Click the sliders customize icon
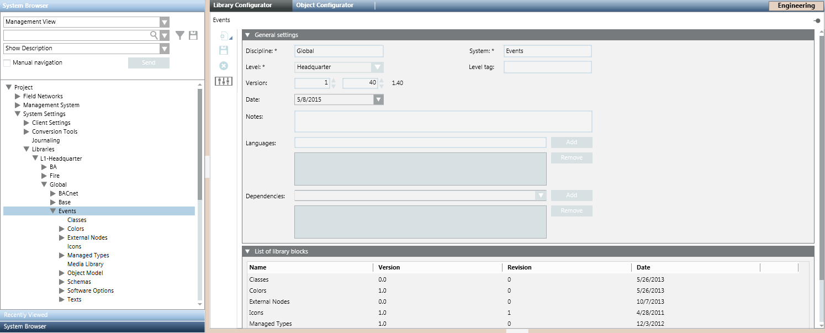 tap(224, 81)
